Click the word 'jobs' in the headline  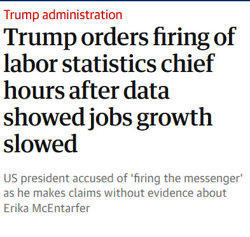[111, 118]
